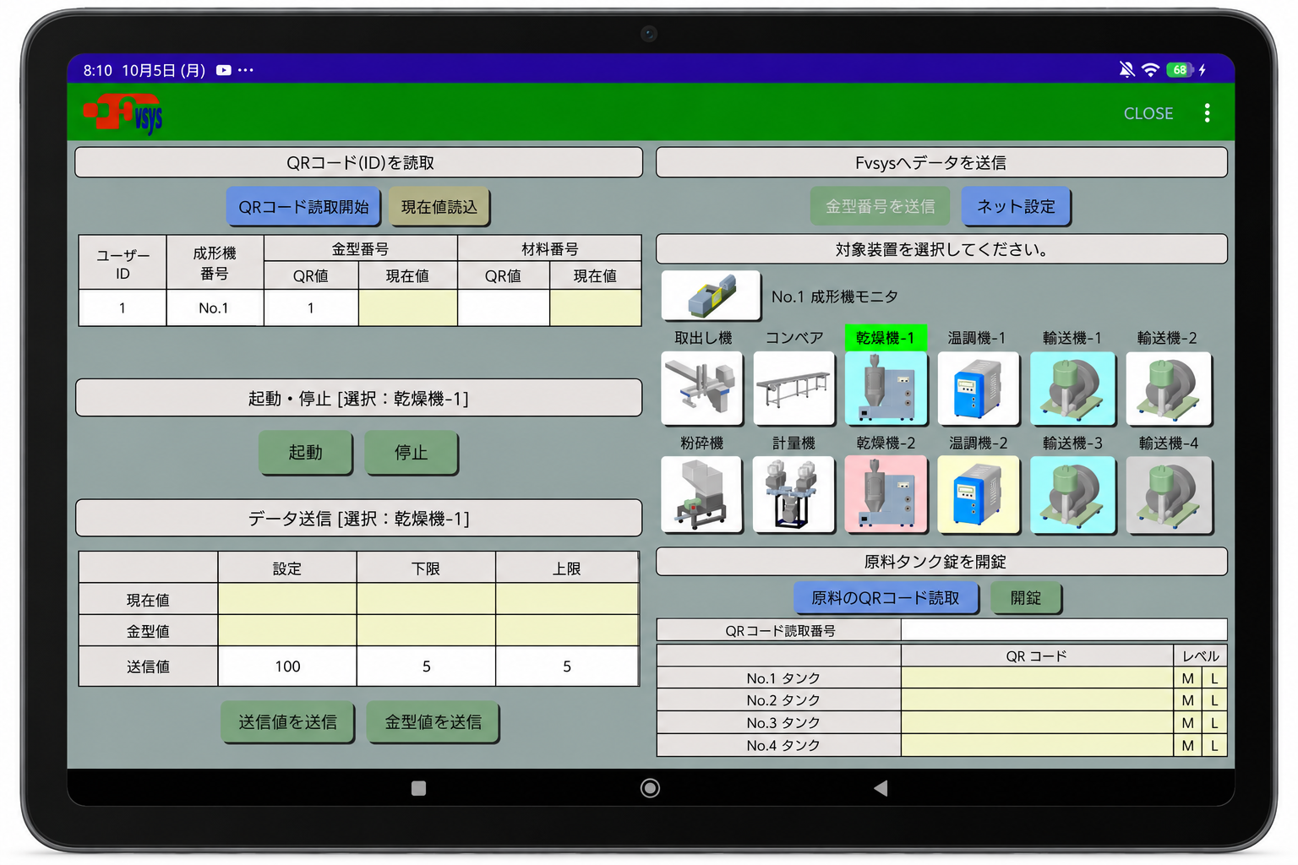
Task: Select L level for No.4 タンク
Action: pos(1214,746)
